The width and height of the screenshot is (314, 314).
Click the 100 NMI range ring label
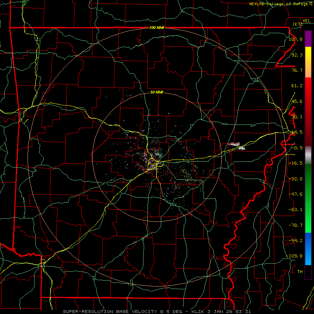(x=157, y=28)
